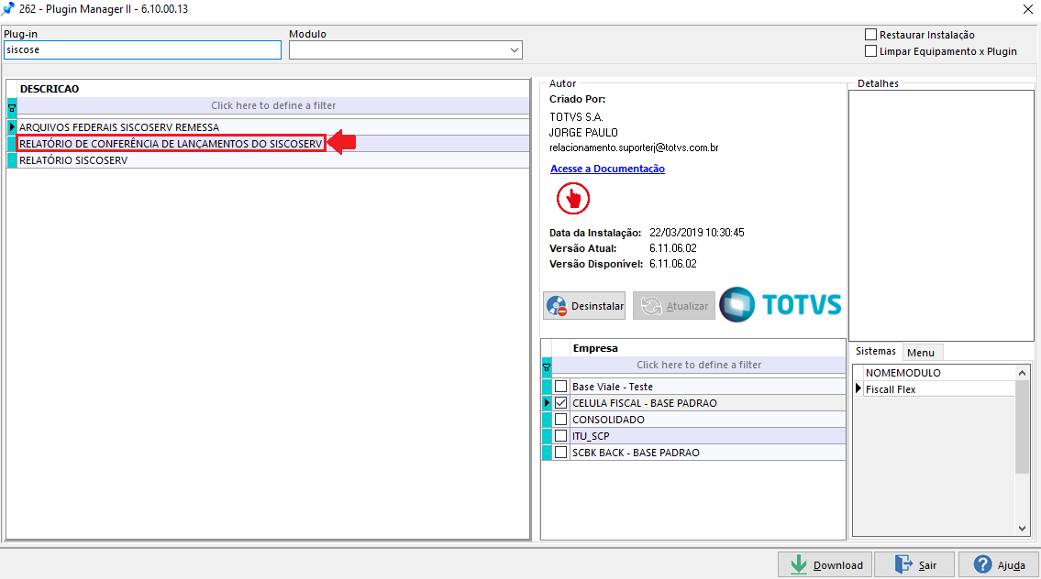Click the DESCRICAO filter row
Image resolution: width=1041 pixels, height=579 pixels.
(x=273, y=105)
